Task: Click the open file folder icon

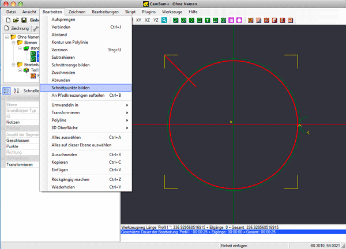Action: [16, 20]
